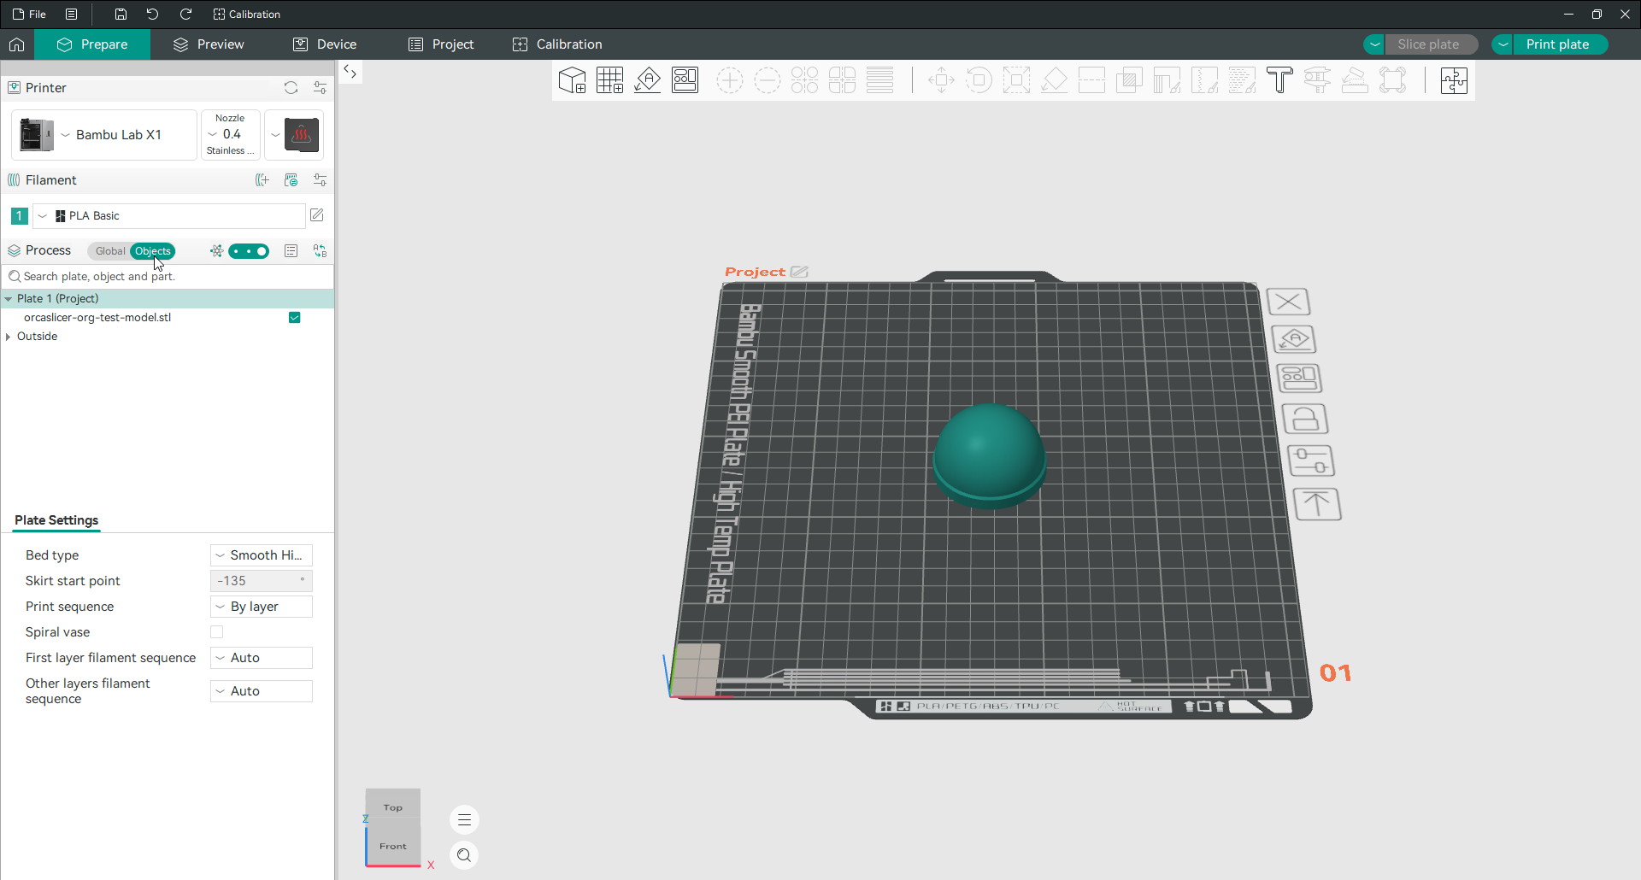Screen dimensions: 1641x880
Task: Click the Arrange all objects toolbar icon
Action: [x=685, y=80]
